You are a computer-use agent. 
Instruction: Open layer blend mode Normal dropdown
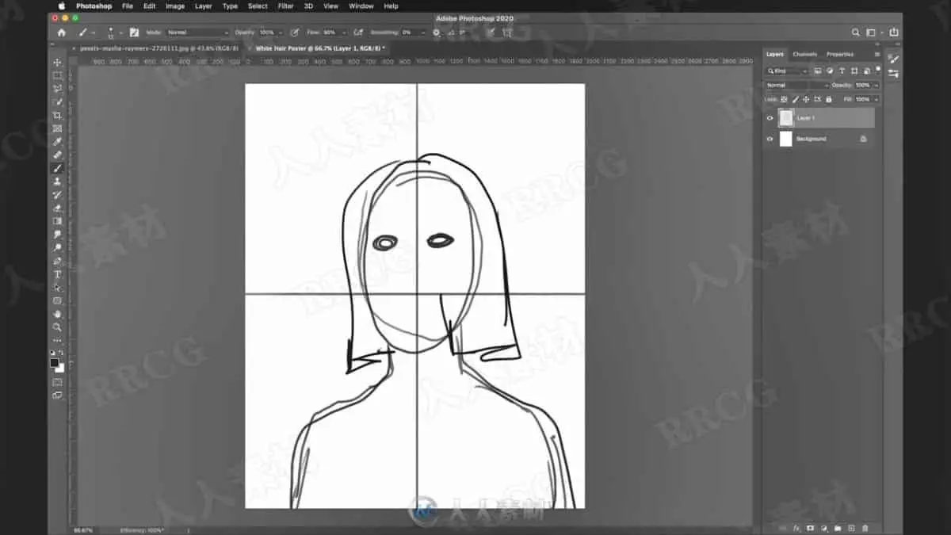coord(796,85)
